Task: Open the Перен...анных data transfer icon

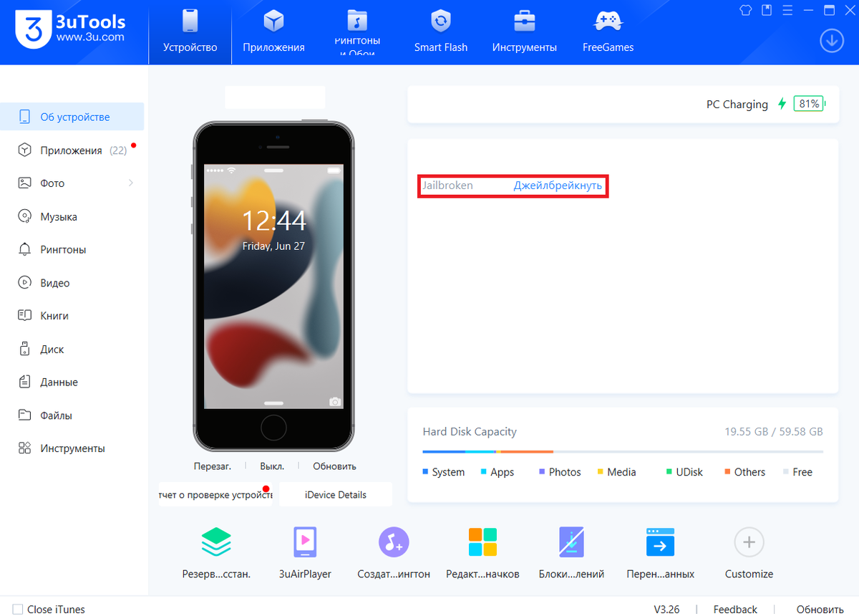Action: point(660,542)
